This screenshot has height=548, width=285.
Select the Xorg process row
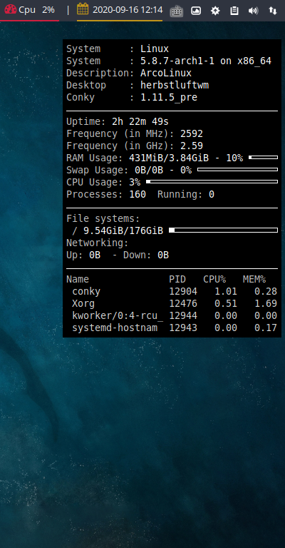coord(172,303)
